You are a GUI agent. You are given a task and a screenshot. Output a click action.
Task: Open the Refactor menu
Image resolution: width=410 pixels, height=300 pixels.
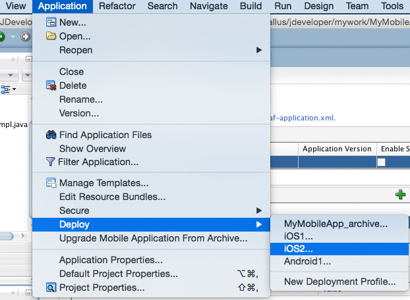pyautogui.click(x=117, y=6)
